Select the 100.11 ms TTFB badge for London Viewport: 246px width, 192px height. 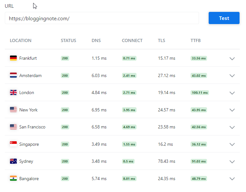click(x=200, y=93)
